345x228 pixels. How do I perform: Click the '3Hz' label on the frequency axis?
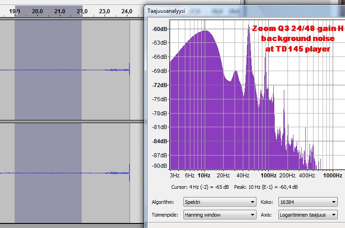[x=175, y=176]
